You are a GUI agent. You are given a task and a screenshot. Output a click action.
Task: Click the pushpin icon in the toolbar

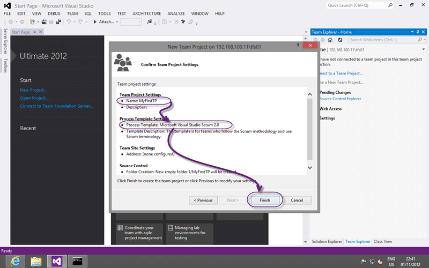click(183, 22)
